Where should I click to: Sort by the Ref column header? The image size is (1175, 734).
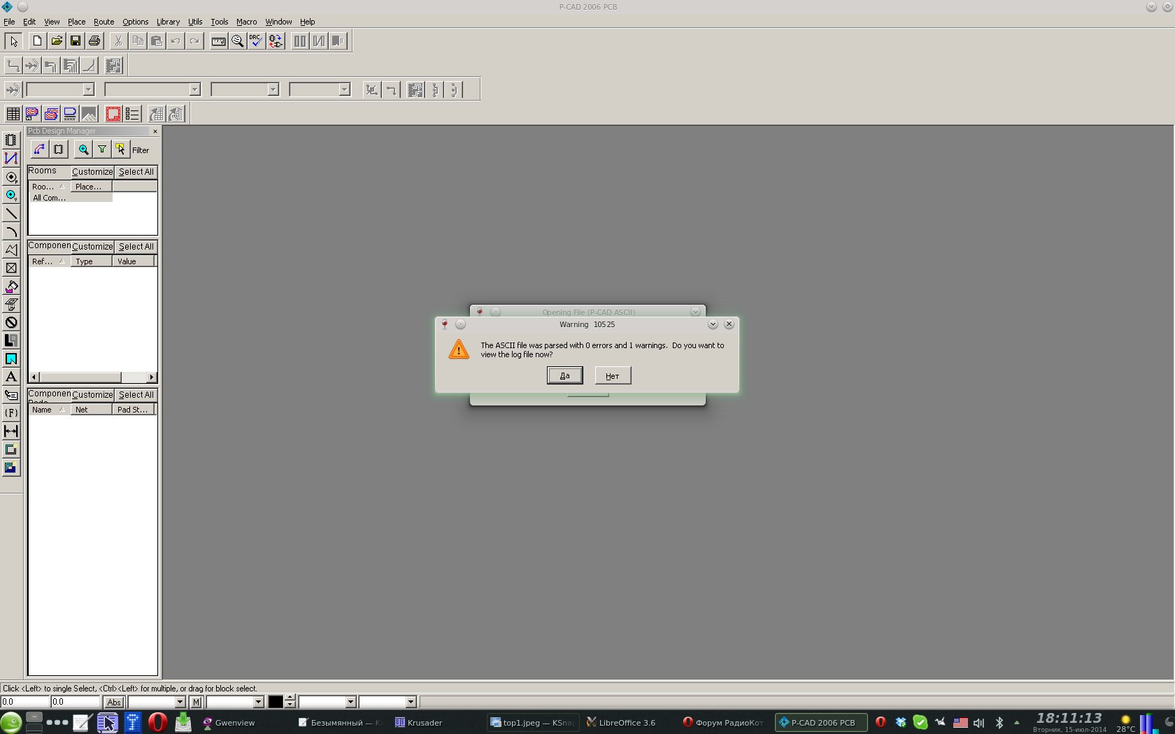pyautogui.click(x=49, y=261)
